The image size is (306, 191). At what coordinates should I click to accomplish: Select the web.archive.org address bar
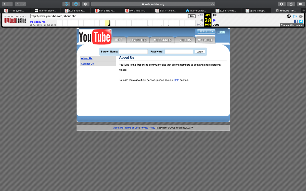pos(153,4)
